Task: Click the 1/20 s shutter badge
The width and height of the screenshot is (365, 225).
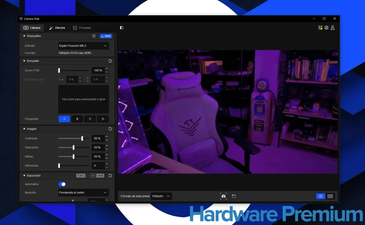Action: pos(81,176)
